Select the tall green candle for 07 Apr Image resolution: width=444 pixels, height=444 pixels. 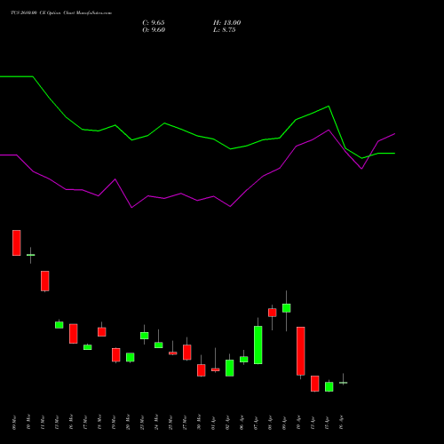(x=258, y=345)
